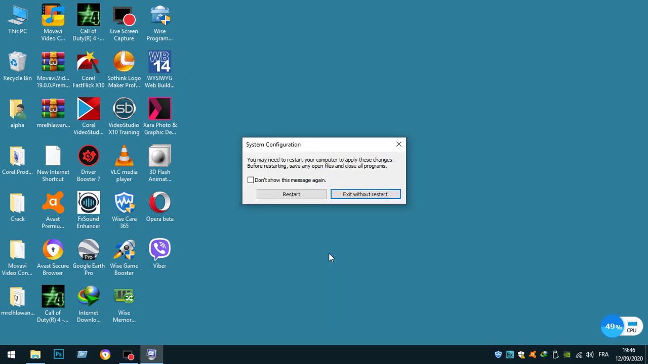This screenshot has width=648, height=364.
Task: Select Opera beta browser icon
Action: pyautogui.click(x=159, y=207)
